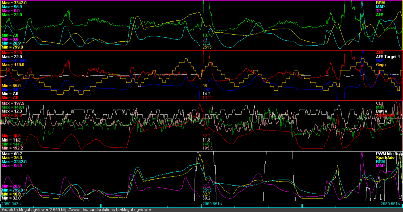Click the Max = 197.5 CLT value label
The height and width of the screenshot is (212, 403).
click(14, 103)
